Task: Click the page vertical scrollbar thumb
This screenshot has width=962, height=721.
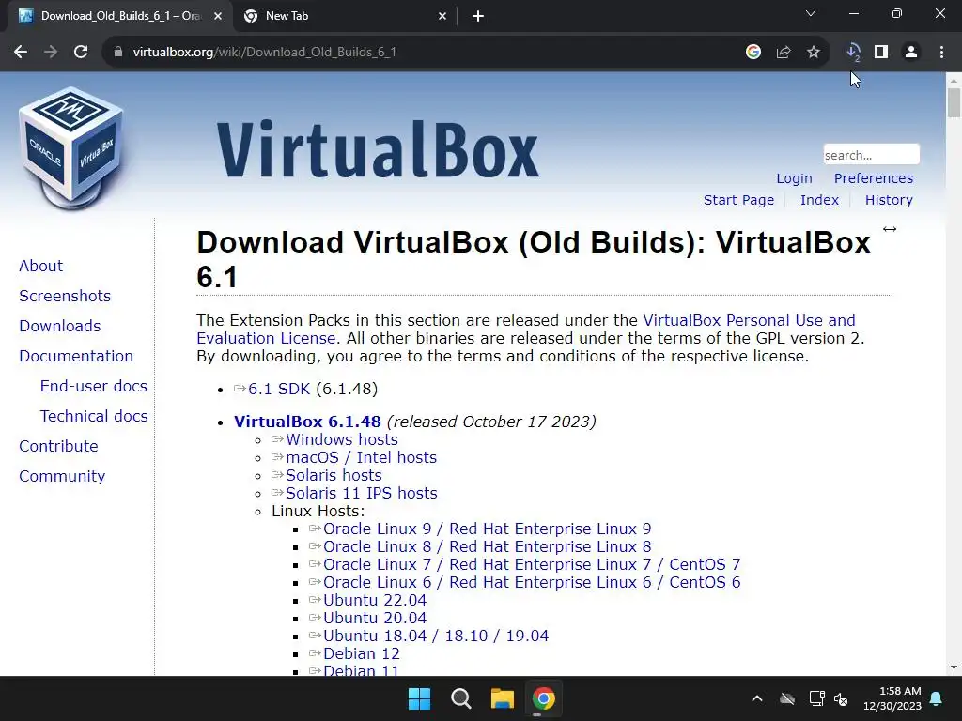Action: point(954,102)
